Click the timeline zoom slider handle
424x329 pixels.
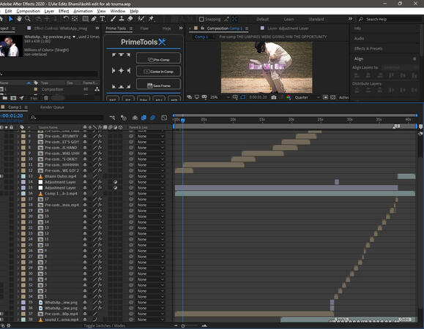pos(183,326)
